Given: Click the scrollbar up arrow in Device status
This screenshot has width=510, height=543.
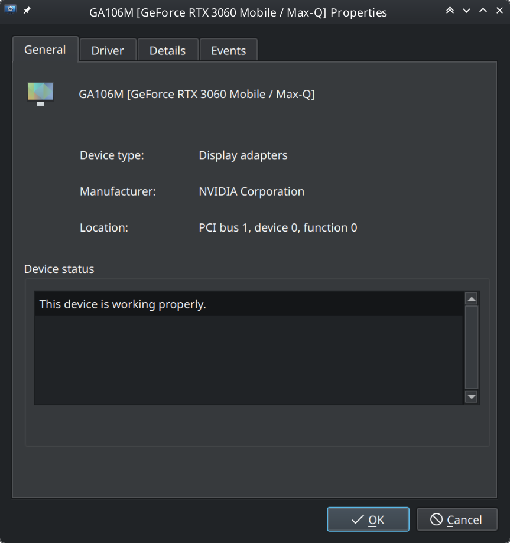Looking at the screenshot, I should (471, 298).
